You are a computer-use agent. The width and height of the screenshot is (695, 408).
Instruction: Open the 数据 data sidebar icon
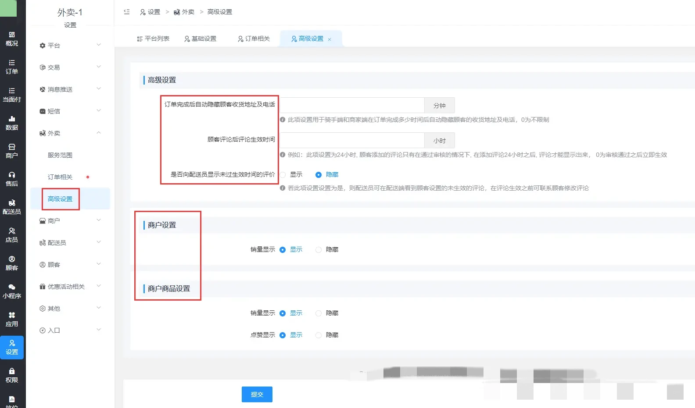tap(12, 123)
